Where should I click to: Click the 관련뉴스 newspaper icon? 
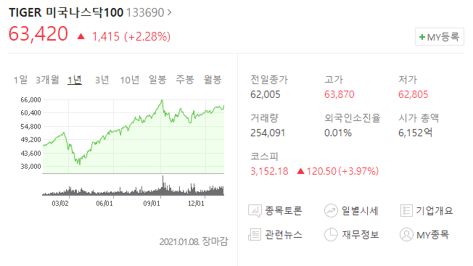[255, 235]
